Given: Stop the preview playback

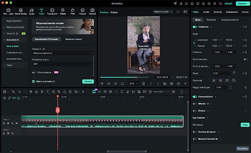Looking at the screenshot, I should [123, 84].
